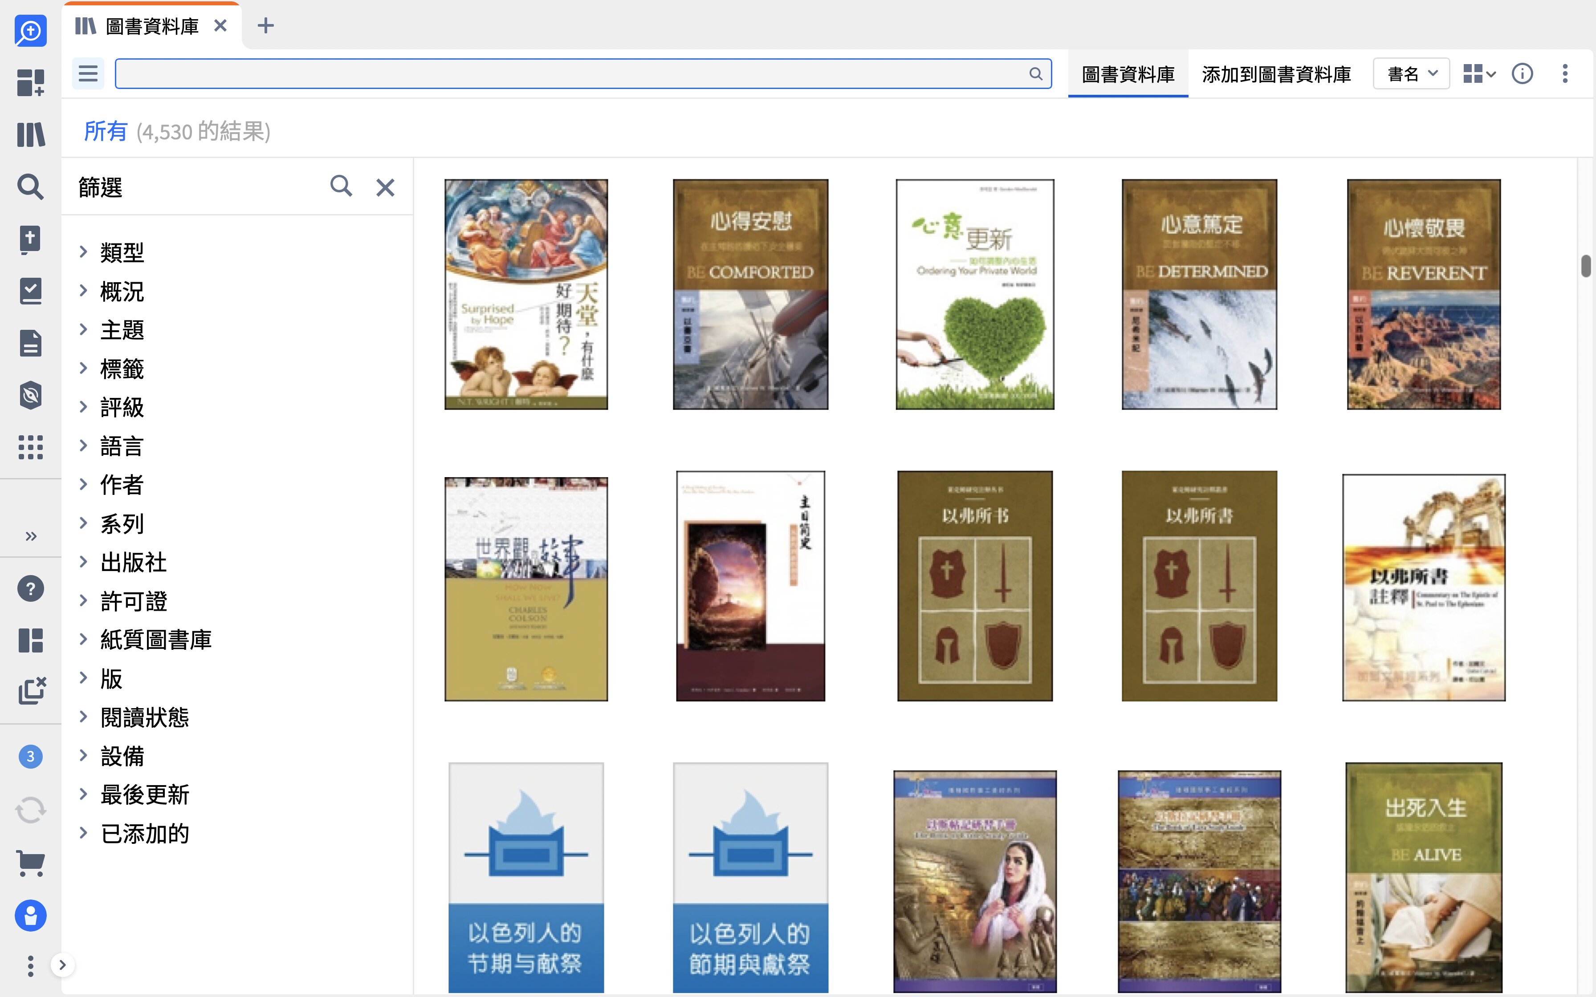Open the BE DETERMINED book cover
Viewport: 1596px width, 997px height.
(1199, 294)
